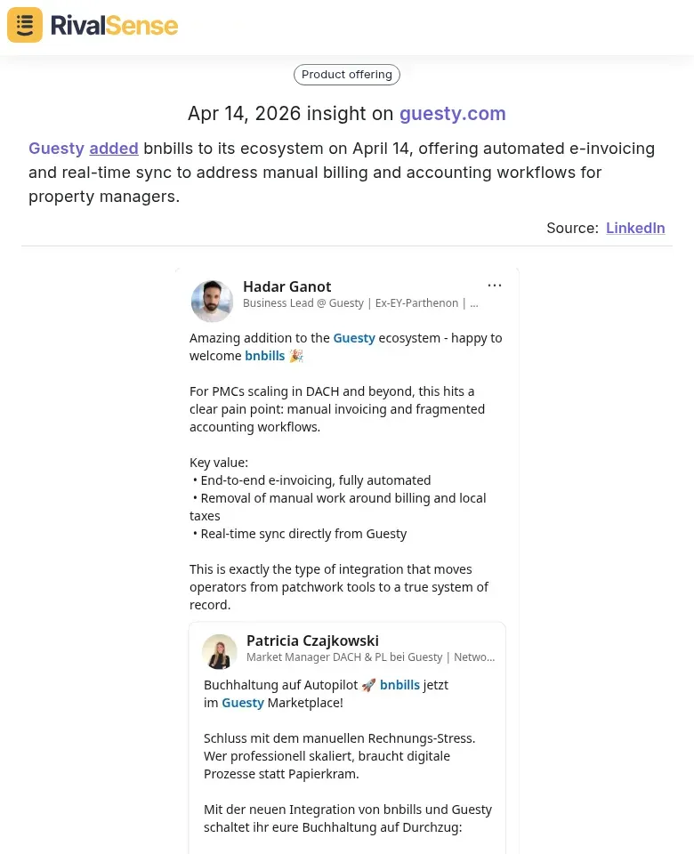This screenshot has width=694, height=854.
Task: Open the guesty.com link in the heading
Action: click(x=452, y=114)
